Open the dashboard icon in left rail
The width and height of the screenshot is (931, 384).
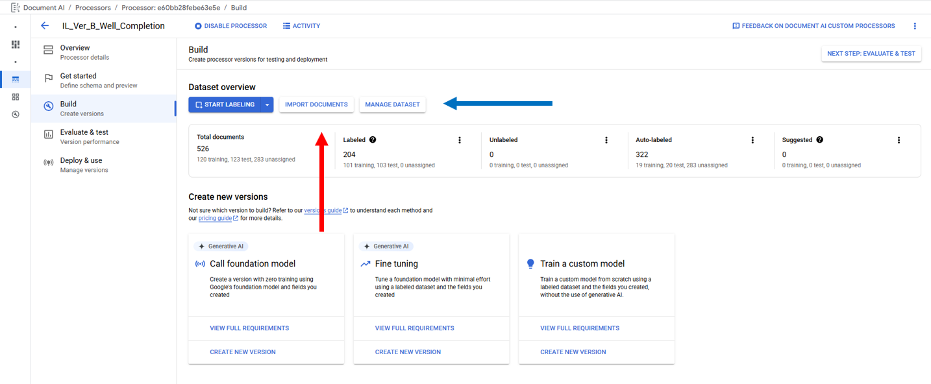point(16,44)
